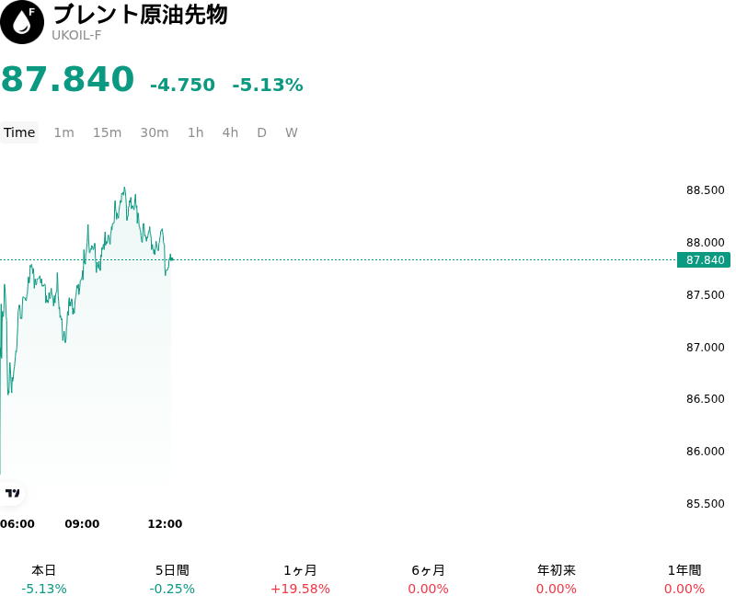Viewport: 736px width, 607px height.
Task: Switch to the 15m interval
Action: [107, 132]
